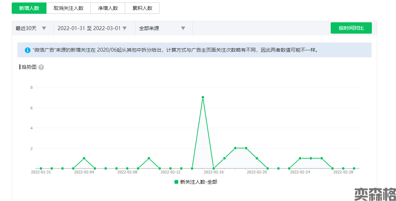
Task: Switch to the 取消关注人数 tab
Action: click(x=68, y=8)
